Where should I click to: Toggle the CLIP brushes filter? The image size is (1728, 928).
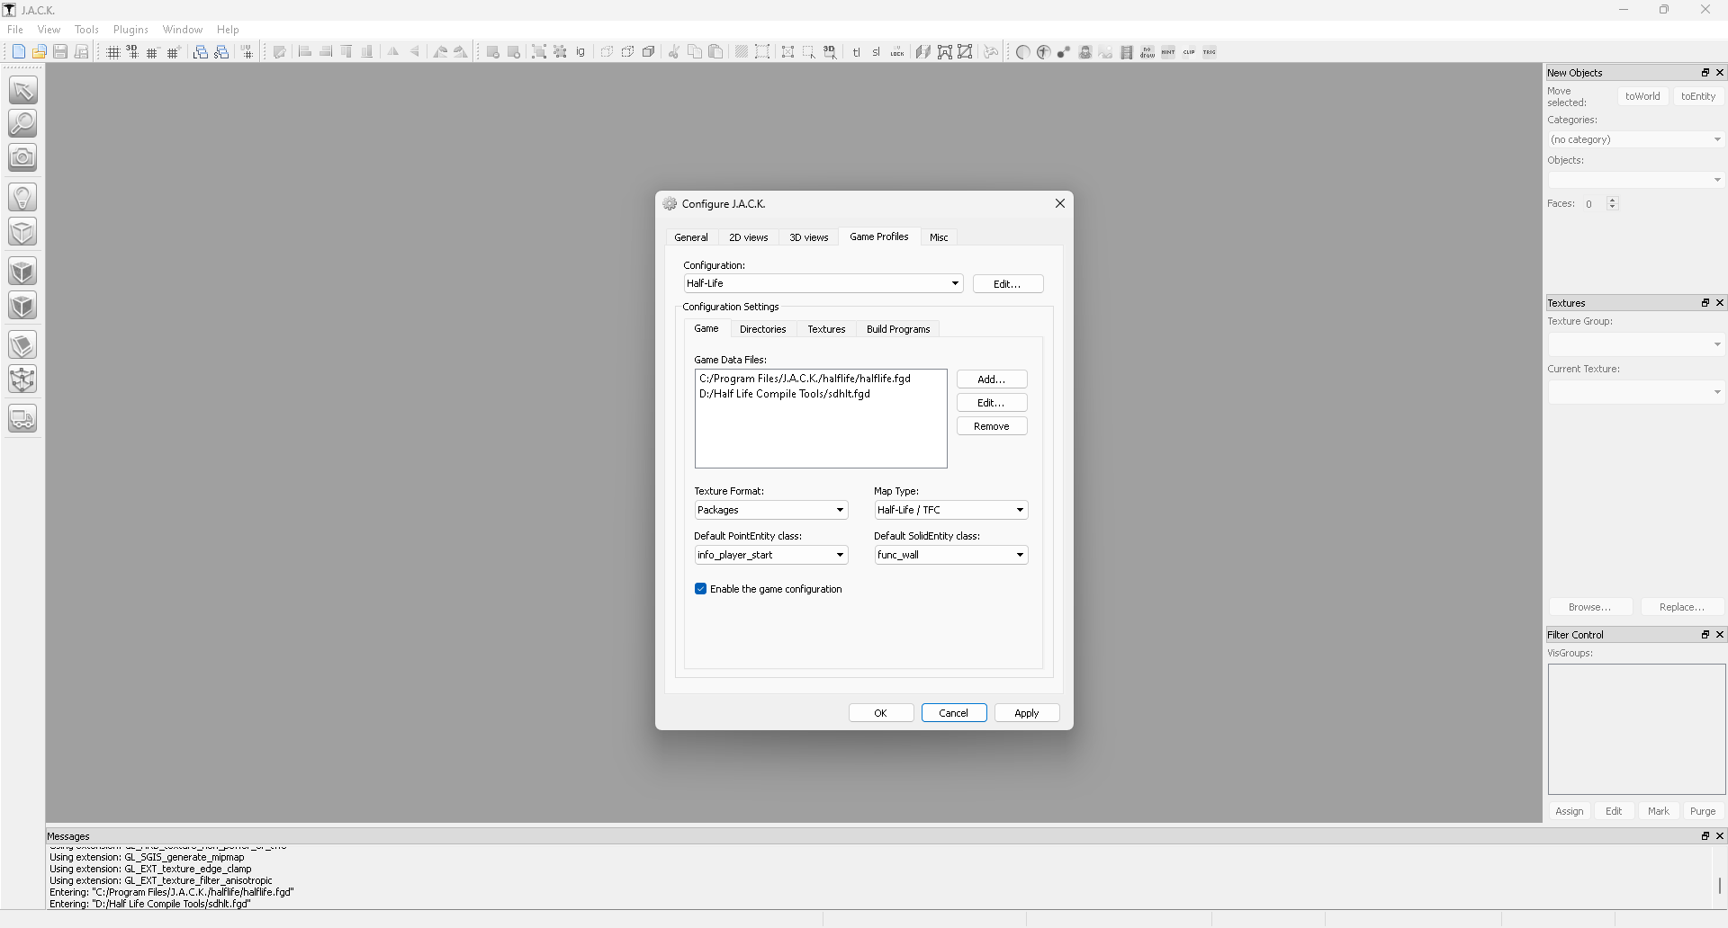coord(1189,52)
